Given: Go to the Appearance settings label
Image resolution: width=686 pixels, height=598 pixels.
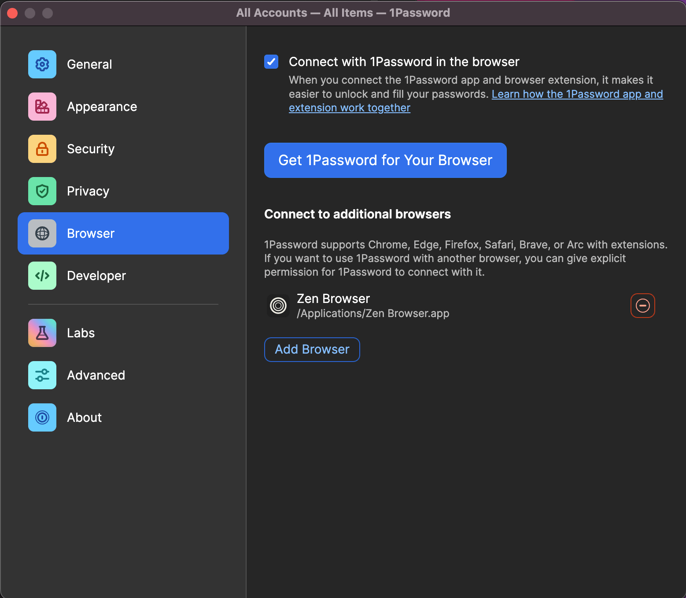Looking at the screenshot, I should click(x=102, y=107).
